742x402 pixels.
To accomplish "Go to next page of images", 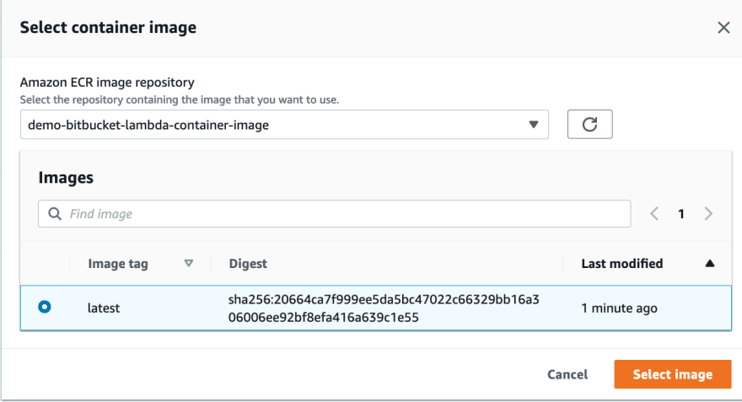I will 708,214.
